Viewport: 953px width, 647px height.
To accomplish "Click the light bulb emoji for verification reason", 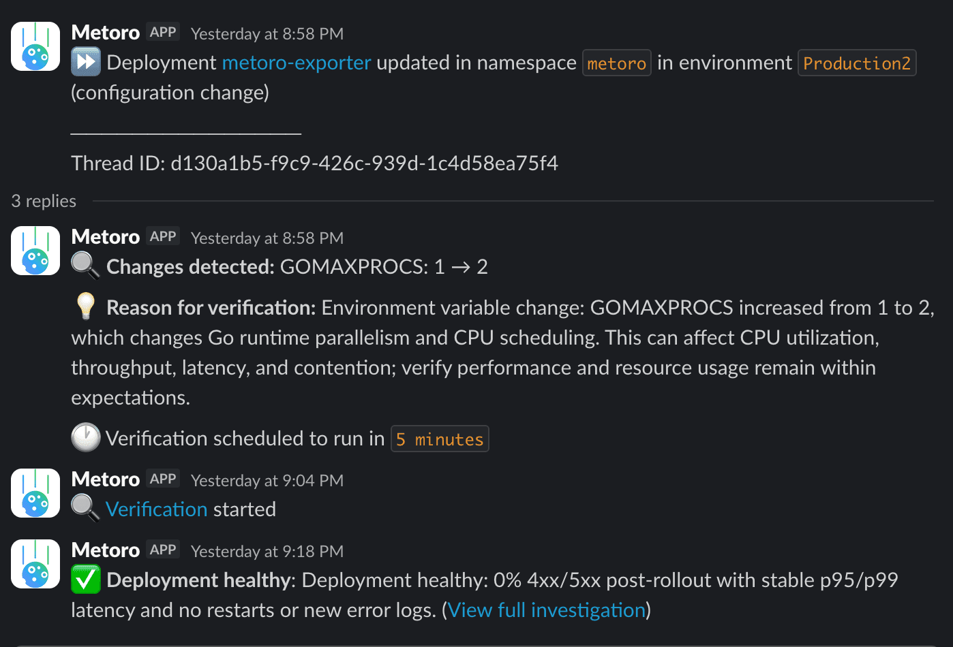I will 85,306.
